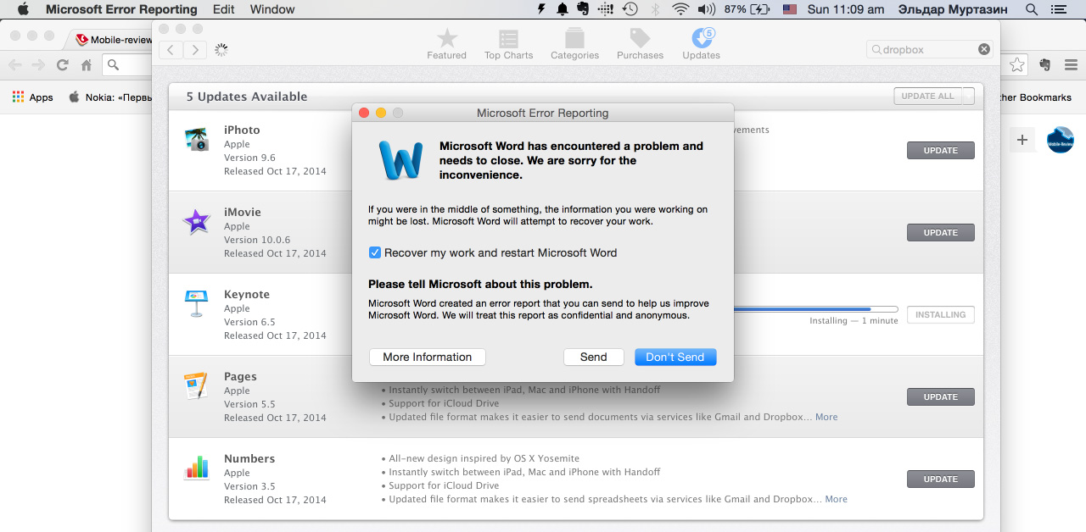Open Spotlight search magnifier
The height and width of the screenshot is (532, 1086).
tap(1032, 9)
